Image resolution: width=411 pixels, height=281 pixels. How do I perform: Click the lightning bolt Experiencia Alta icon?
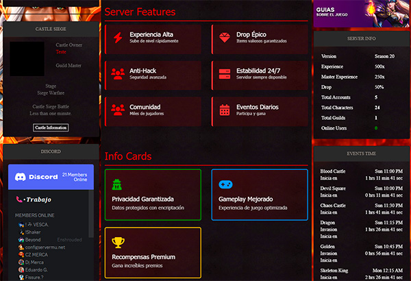(118, 38)
